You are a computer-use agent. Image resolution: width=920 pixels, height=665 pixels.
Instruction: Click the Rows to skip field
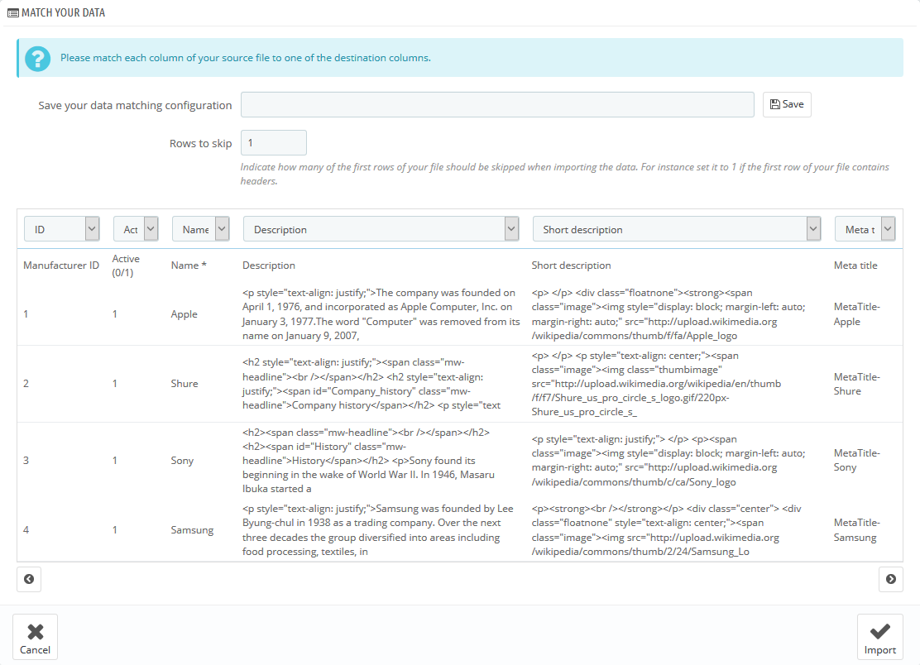coord(273,142)
